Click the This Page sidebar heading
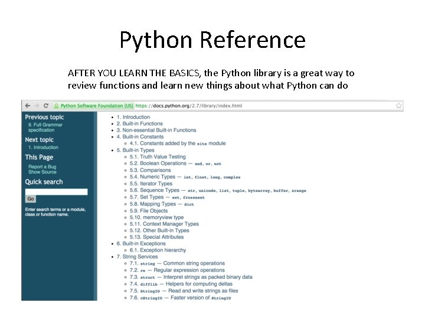 [39, 157]
